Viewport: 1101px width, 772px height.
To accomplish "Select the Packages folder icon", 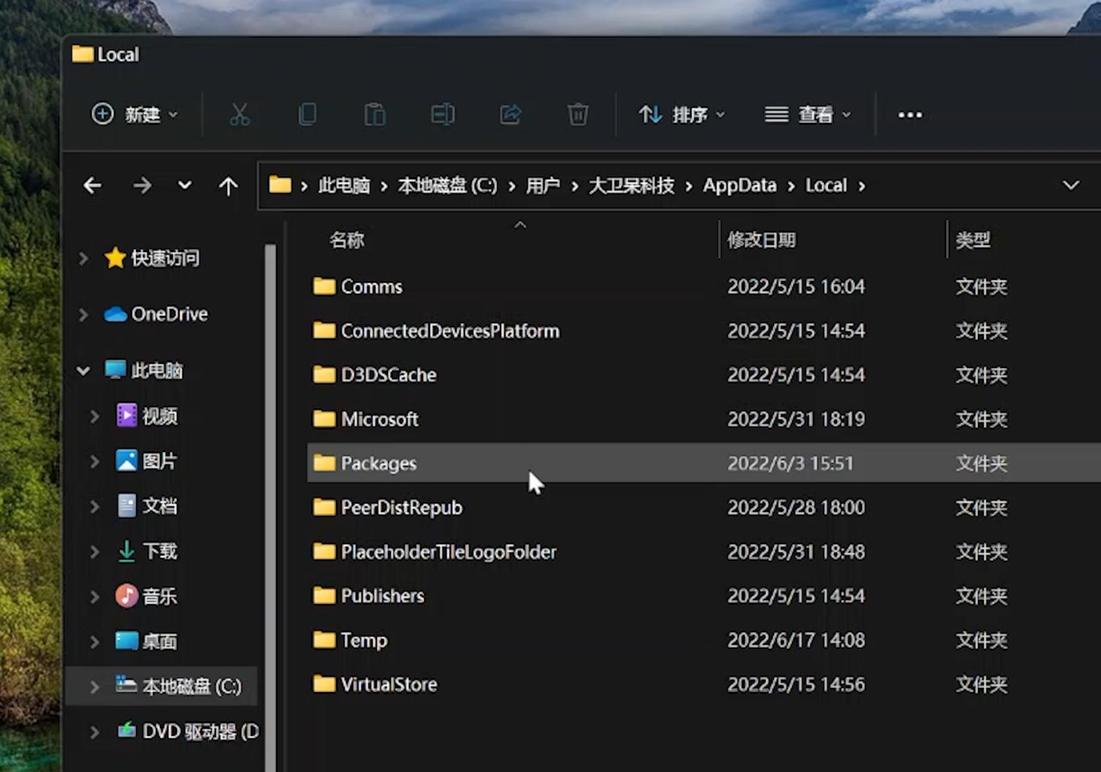I will click(324, 463).
